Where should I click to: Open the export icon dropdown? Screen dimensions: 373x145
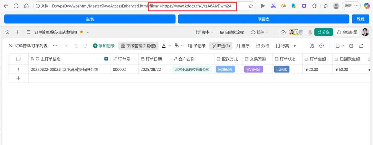click(340, 46)
